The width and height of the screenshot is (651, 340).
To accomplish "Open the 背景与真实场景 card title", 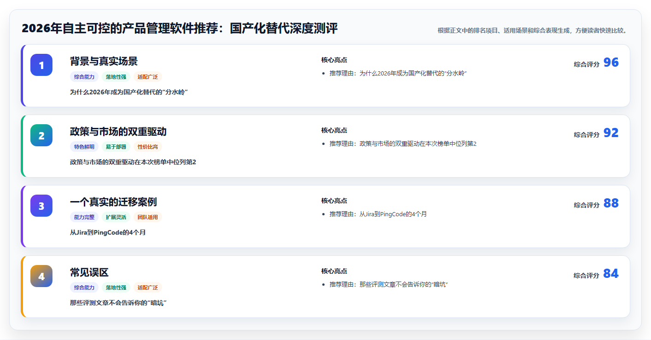I will tap(104, 61).
